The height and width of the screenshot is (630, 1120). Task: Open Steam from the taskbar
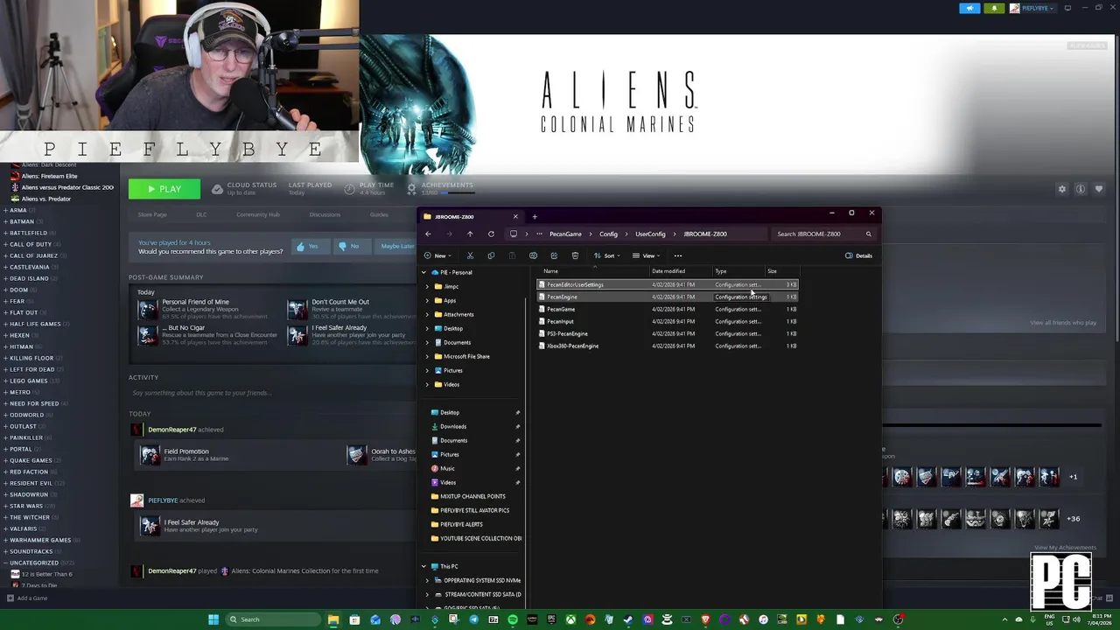pyautogui.click(x=627, y=619)
